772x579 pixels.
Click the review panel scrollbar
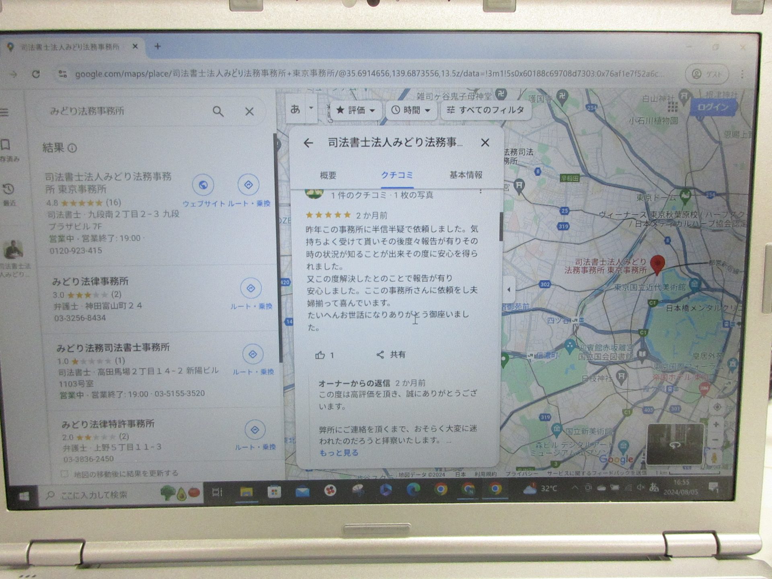click(501, 226)
